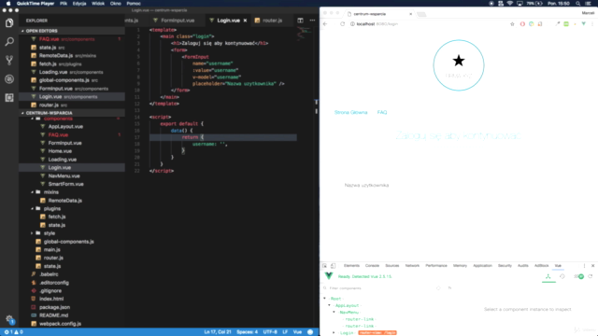Click the errors and warnings status indicator
The height and width of the screenshot is (336, 598).
tap(13, 332)
